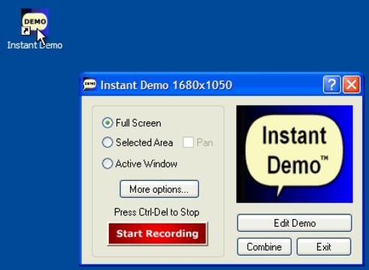The width and height of the screenshot is (369, 270).
Task: Close the Instant Demo window with the red X
Action: coord(352,85)
